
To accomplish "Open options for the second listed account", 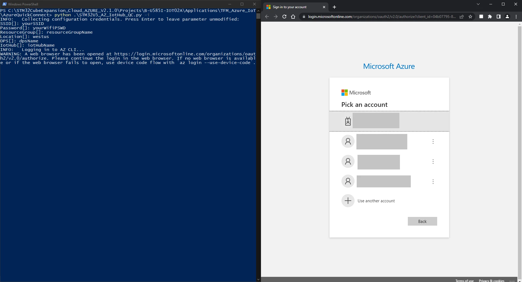I will tap(433, 142).
